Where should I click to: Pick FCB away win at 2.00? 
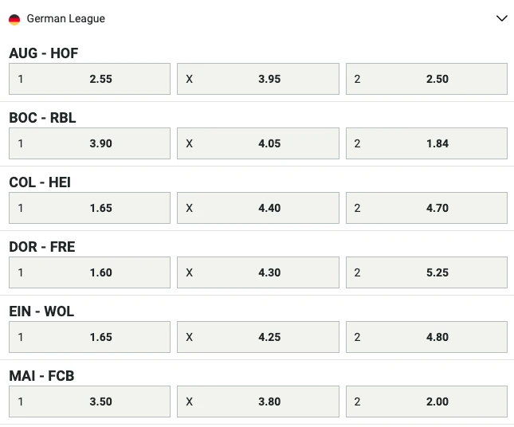426,402
